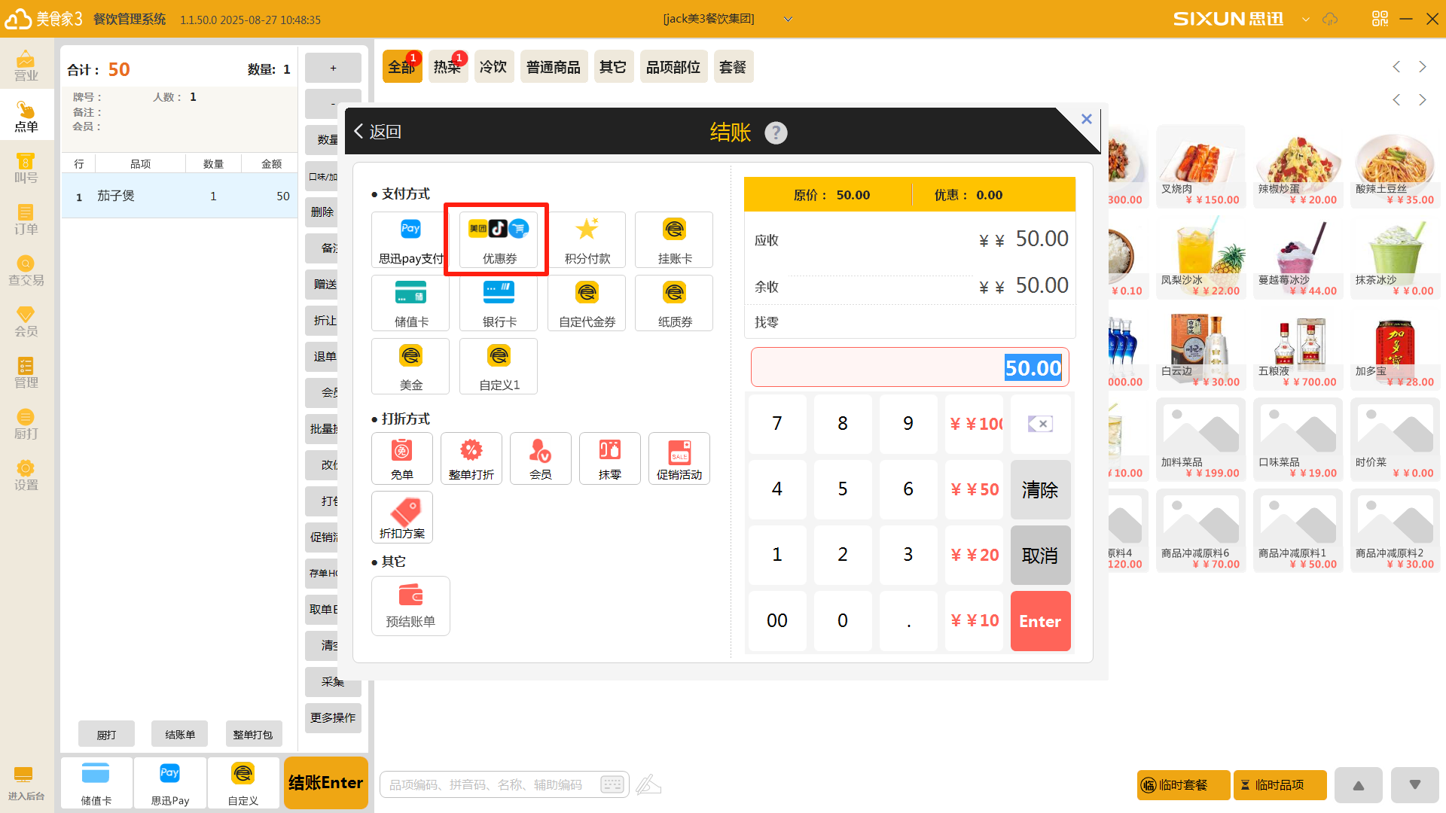Click the help question mark beside 结账
This screenshot has height=813, width=1446.
pyautogui.click(x=776, y=133)
